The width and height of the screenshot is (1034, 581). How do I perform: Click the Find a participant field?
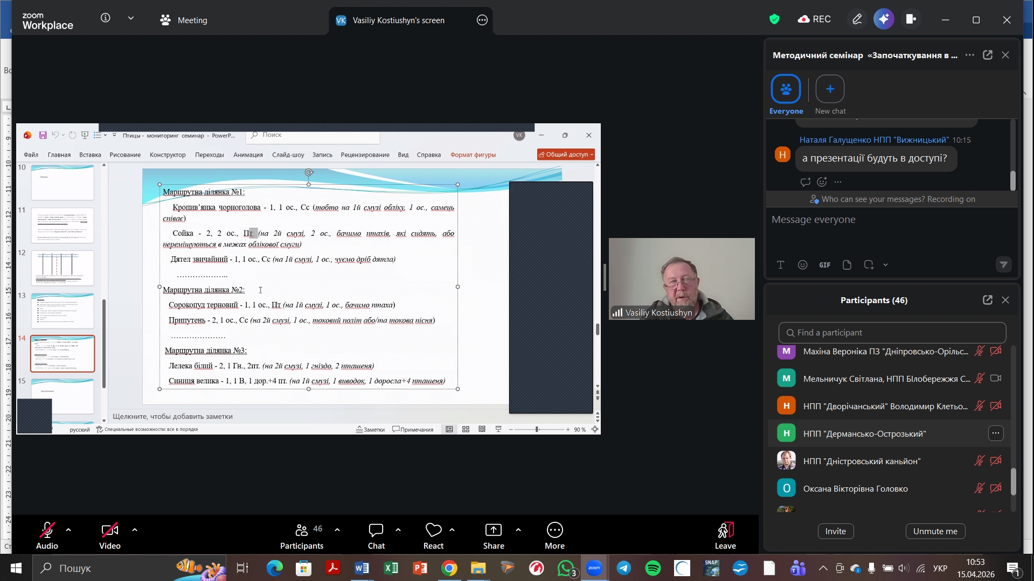pyautogui.click(x=892, y=333)
